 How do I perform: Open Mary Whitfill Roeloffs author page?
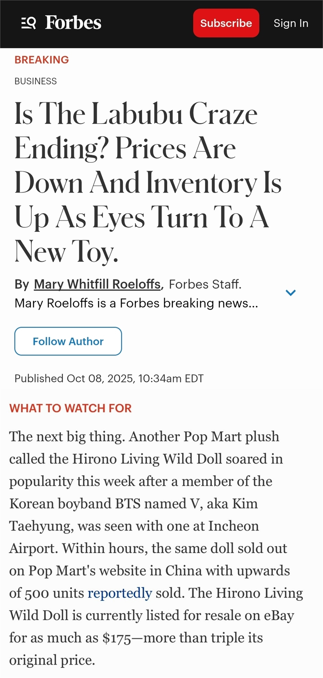97,284
